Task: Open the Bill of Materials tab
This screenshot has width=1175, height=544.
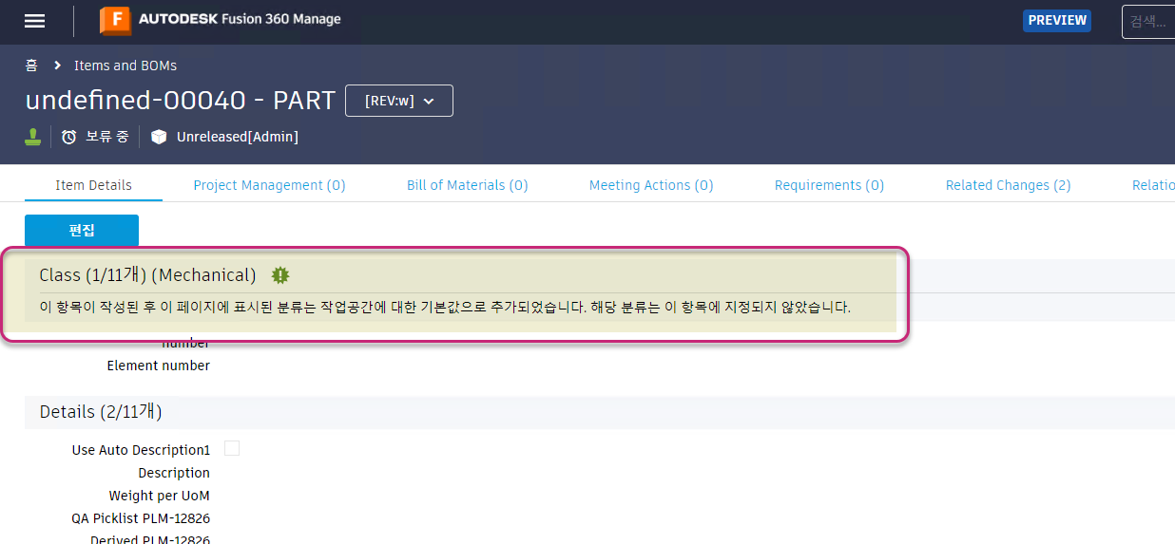Action: (467, 185)
